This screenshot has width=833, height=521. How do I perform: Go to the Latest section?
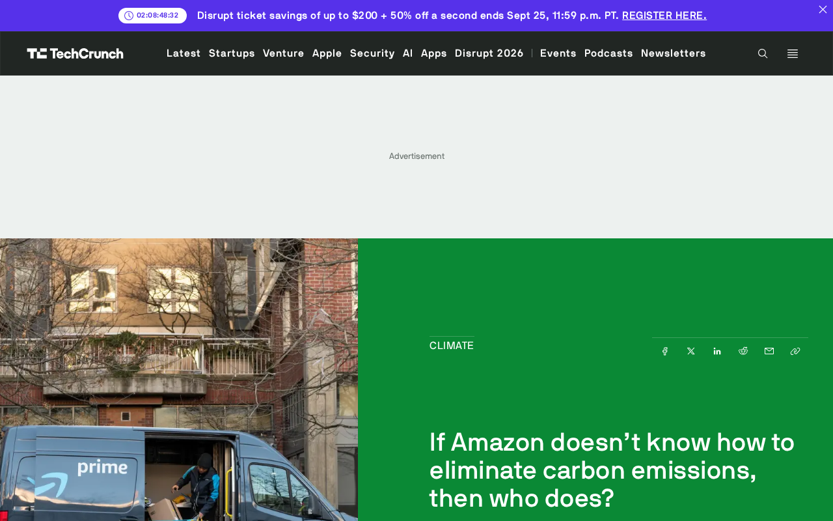[x=184, y=53]
